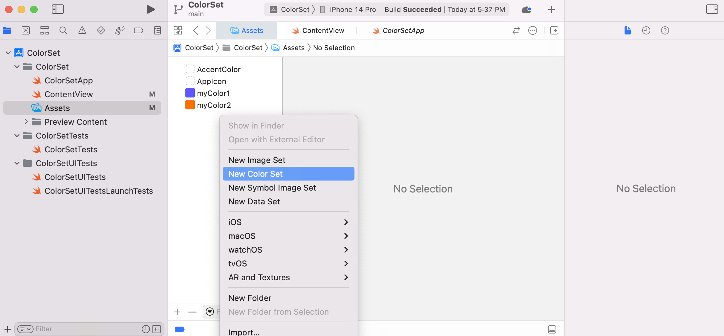
Task: Show the File inspector
Action: click(x=628, y=30)
